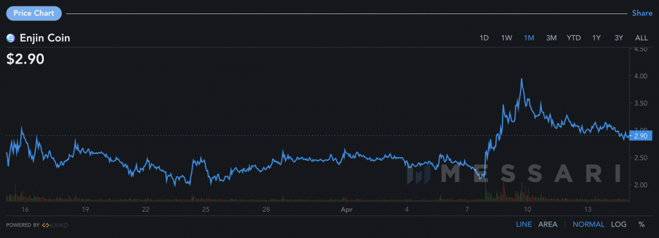Click the Share link

(x=642, y=13)
